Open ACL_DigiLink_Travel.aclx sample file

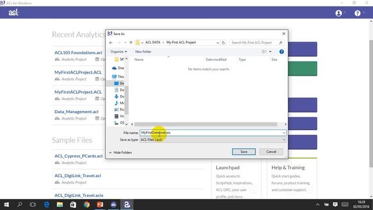79,195
